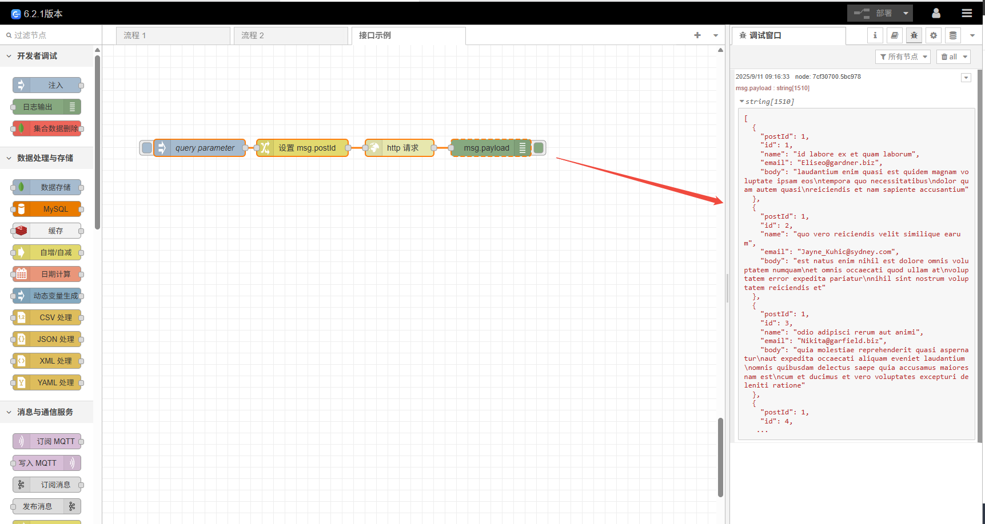The image size is (985, 524).
Task: Select the debug bug icon in the sidebar
Action: (914, 35)
